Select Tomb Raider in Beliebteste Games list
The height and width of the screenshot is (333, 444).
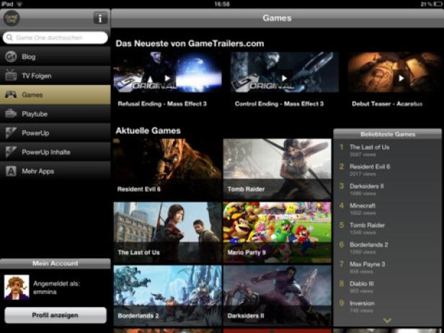coord(387,228)
